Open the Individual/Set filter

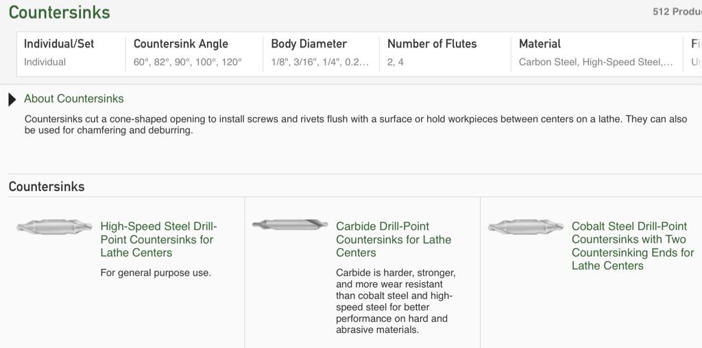click(x=71, y=53)
